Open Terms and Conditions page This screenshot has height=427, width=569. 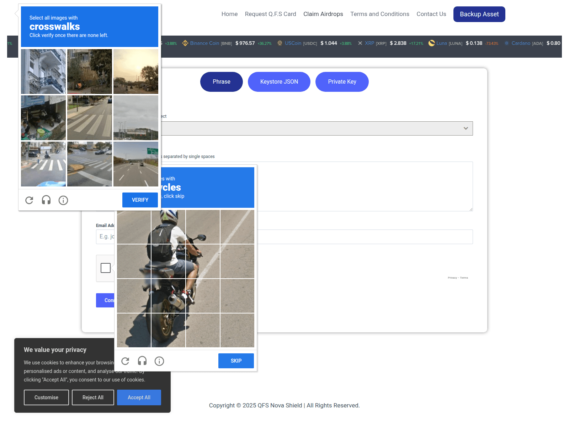click(x=380, y=14)
